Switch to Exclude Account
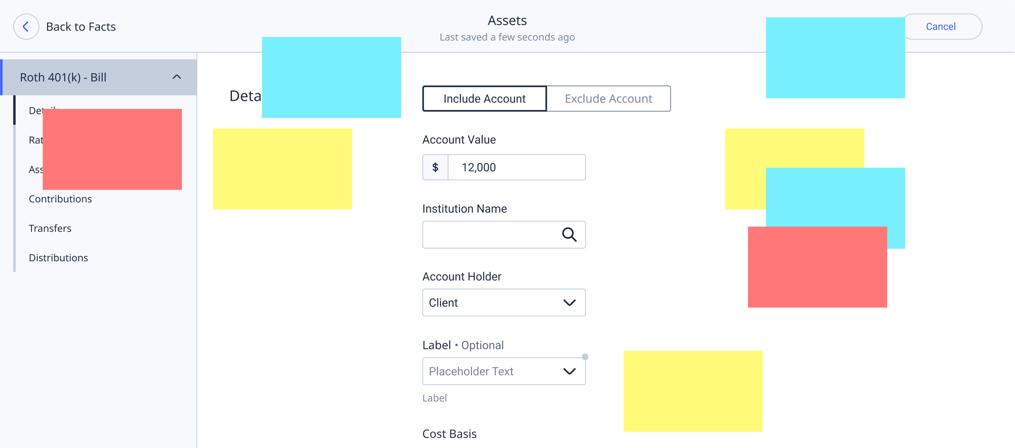 tap(608, 99)
